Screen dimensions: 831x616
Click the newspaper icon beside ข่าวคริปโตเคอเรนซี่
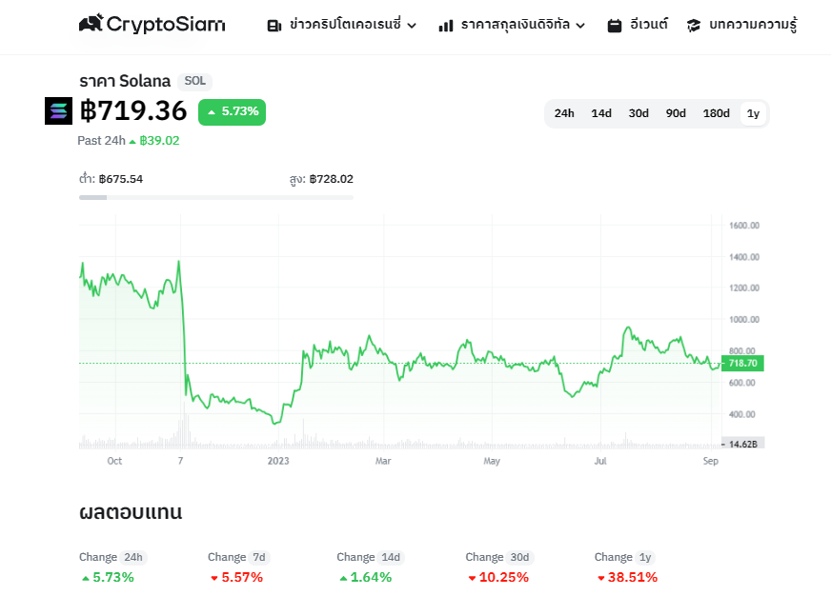(x=274, y=26)
